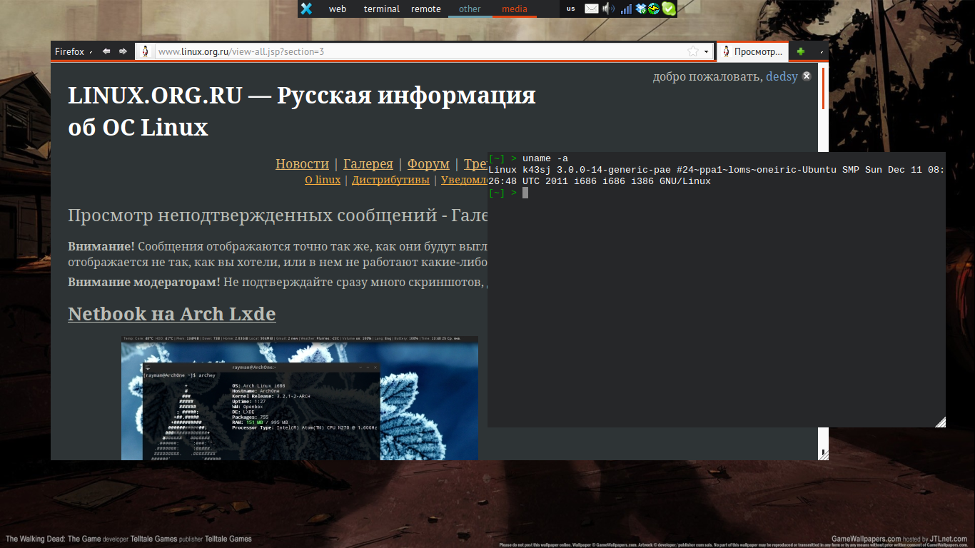
Task: Open the mail envelope tray icon
Action: point(592,9)
